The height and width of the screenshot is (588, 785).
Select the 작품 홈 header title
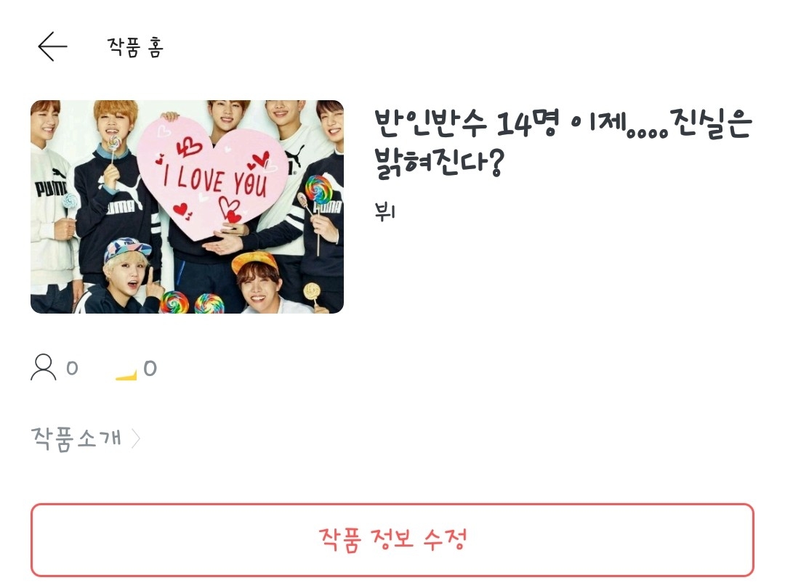[135, 47]
